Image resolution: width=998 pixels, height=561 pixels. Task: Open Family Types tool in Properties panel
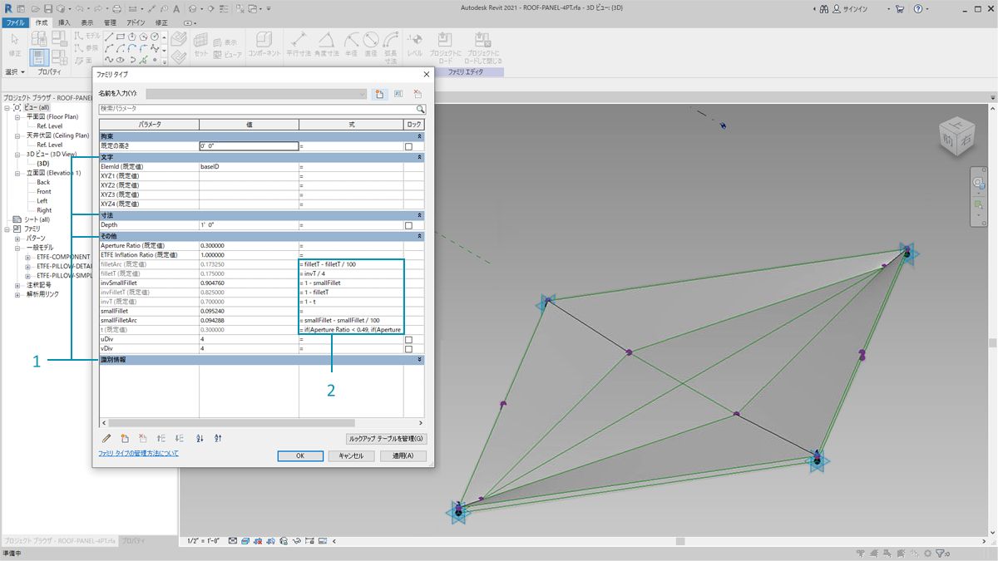click(x=60, y=57)
